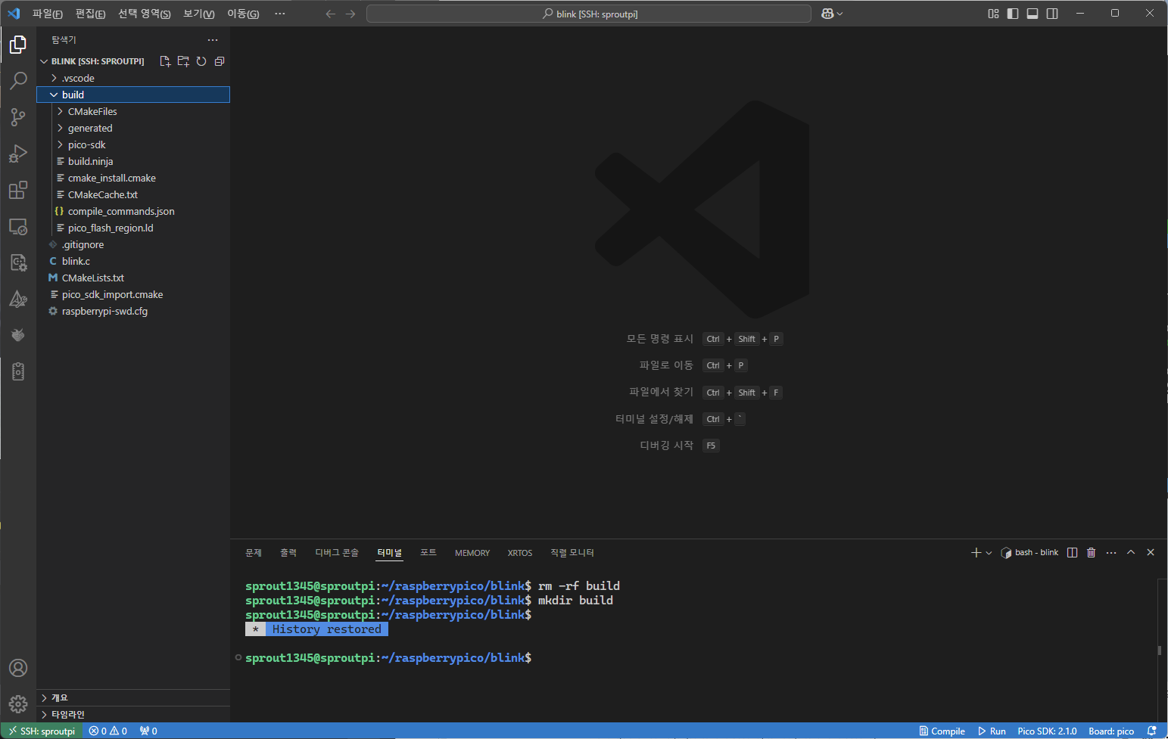This screenshot has width=1168, height=739.
Task: Click the Run button in status bar
Action: click(x=992, y=731)
